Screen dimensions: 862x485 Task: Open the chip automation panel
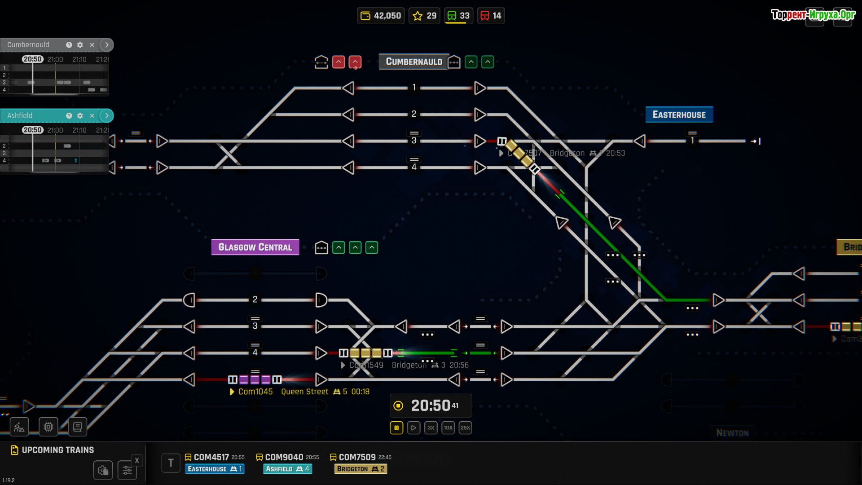(48, 427)
